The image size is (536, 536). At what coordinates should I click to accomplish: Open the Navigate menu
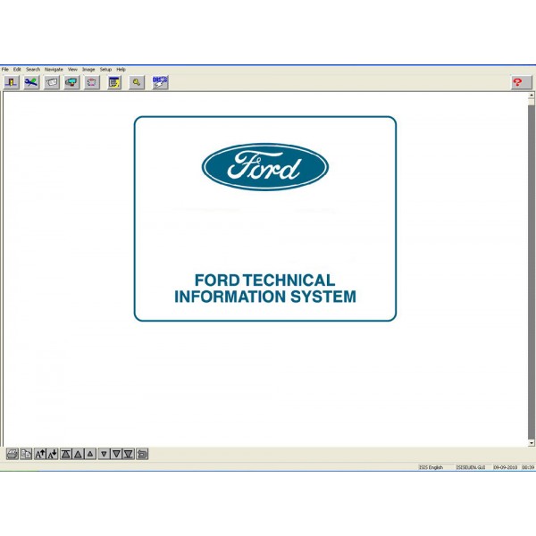(x=54, y=70)
